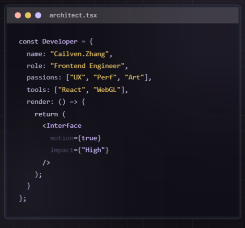Screen dimensions: 245x228
Task: Click the "Cailven.Zhang" name string
Action: pyautogui.click(x=80, y=54)
